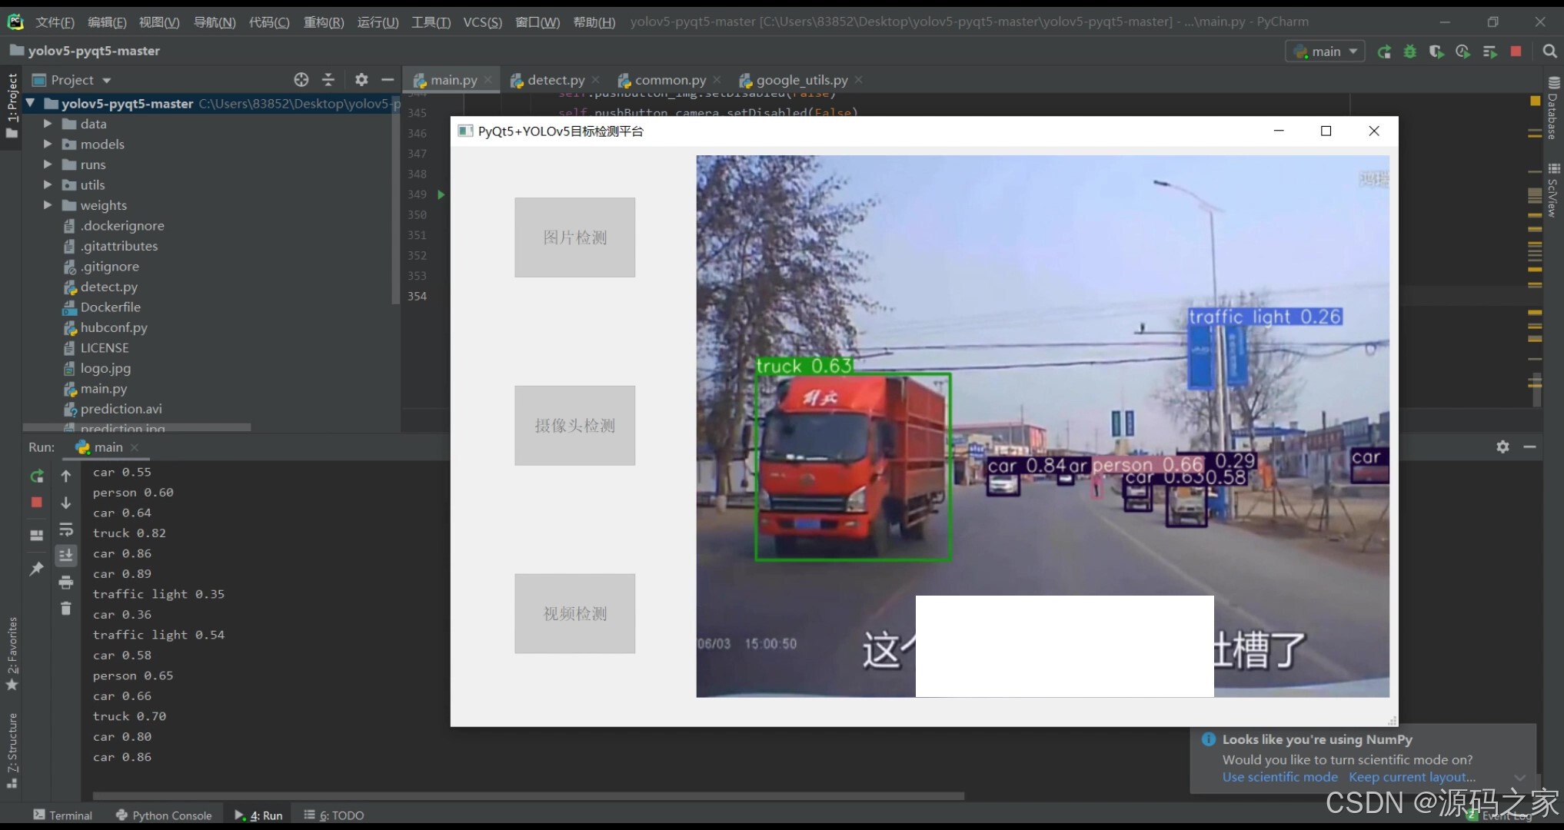Image resolution: width=1564 pixels, height=830 pixels.
Task: Open Project panel settings gear
Action: click(361, 80)
